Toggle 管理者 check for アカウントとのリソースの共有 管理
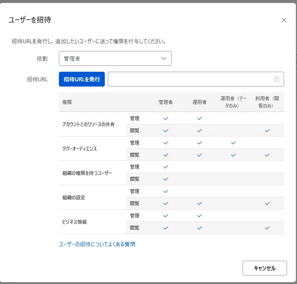 [166, 118]
